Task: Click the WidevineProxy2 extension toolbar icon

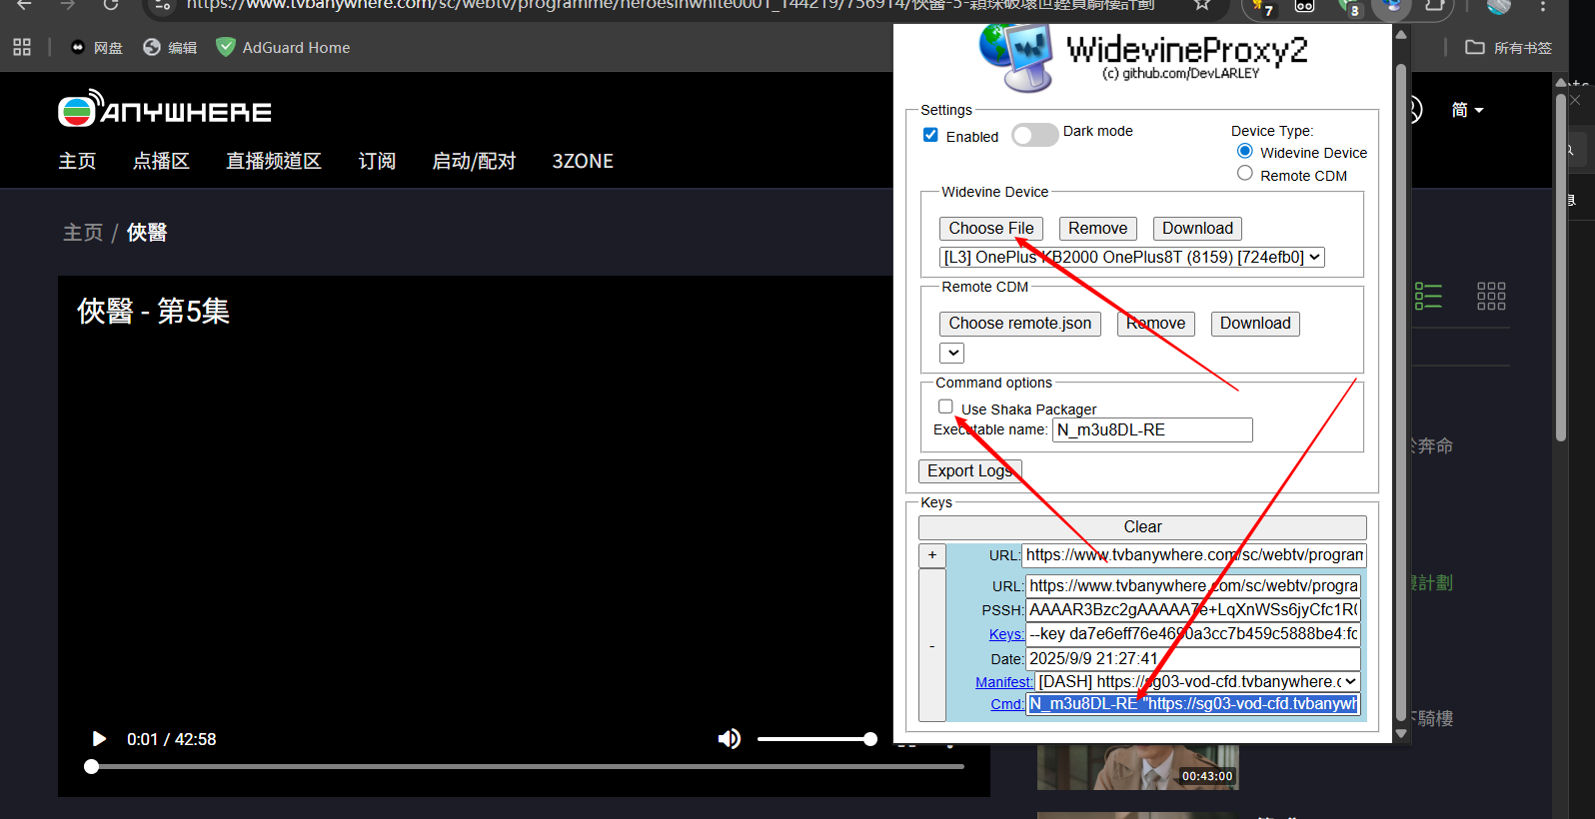Action: click(1392, 7)
